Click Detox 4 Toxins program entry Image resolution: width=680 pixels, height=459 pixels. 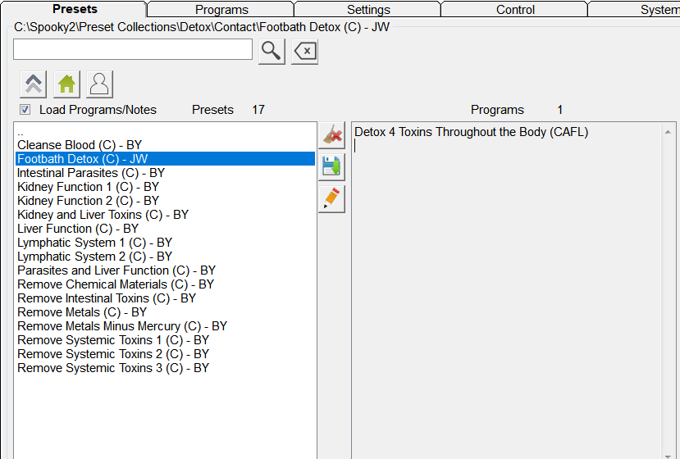click(471, 132)
